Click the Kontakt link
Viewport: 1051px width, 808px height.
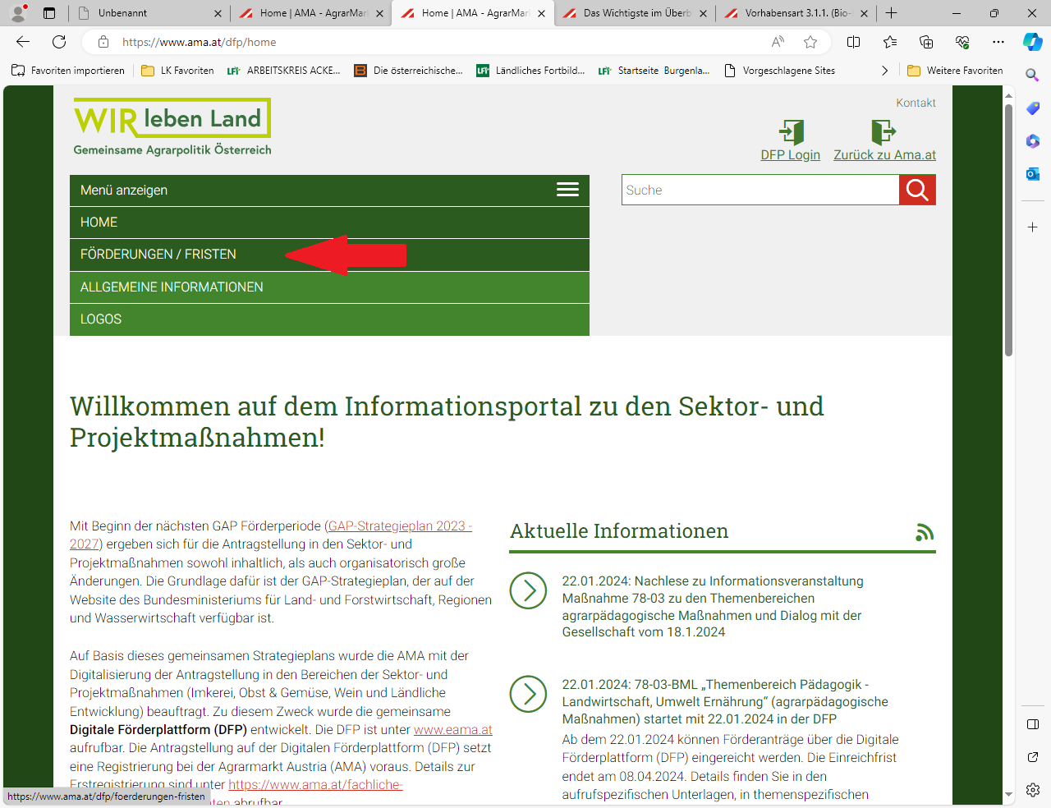coord(916,103)
